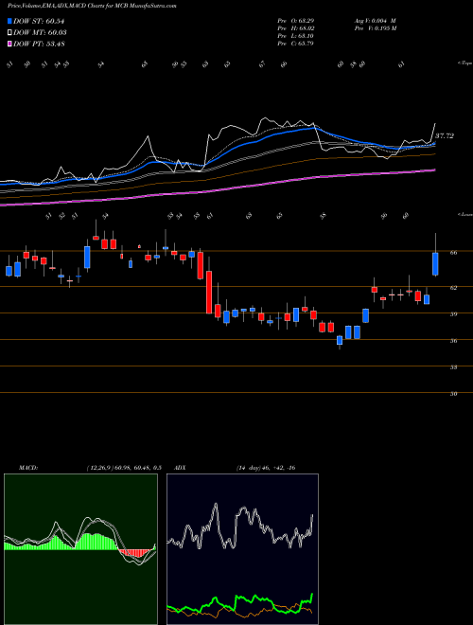Click the 56 price axis label

coord(453,341)
